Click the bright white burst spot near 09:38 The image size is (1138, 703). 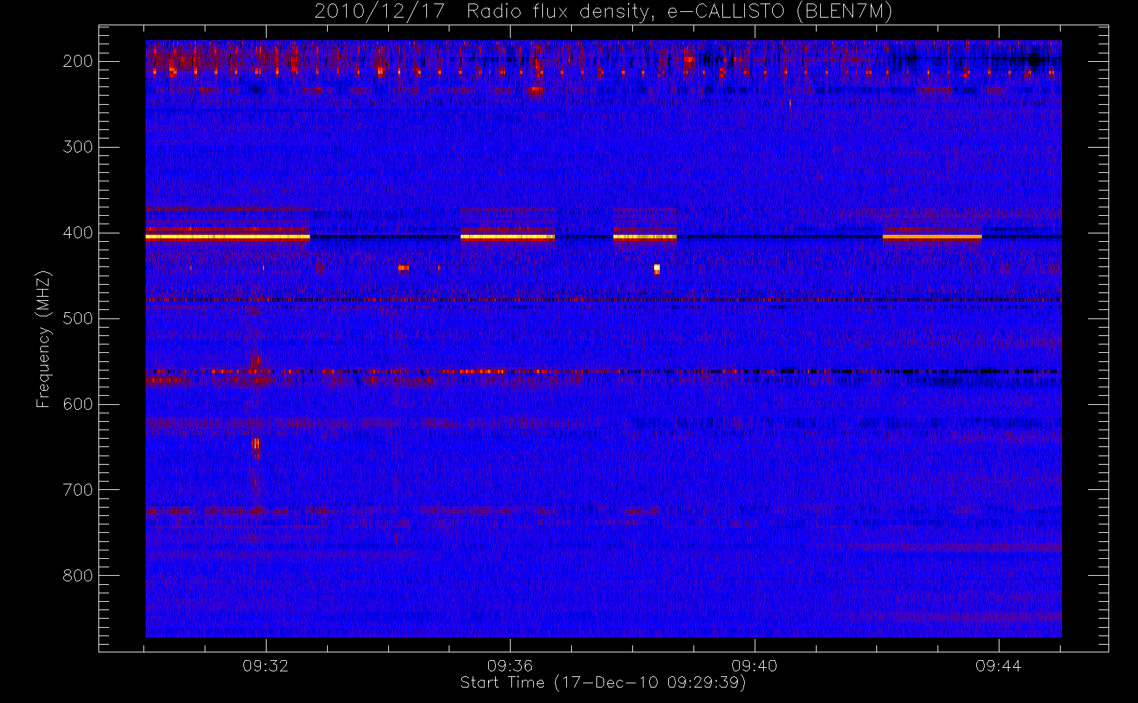657,269
